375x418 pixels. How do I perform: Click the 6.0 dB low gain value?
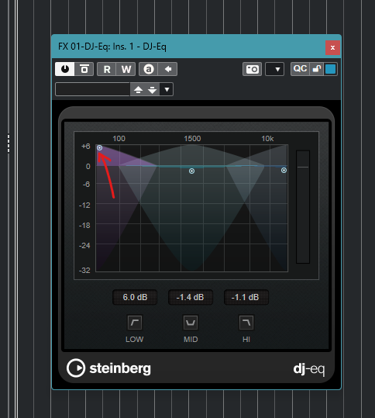[135, 297]
